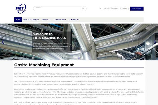The width and height of the screenshot is (158, 105).
Task: Open the Rental Equipment menu
Action: coord(31,20)
